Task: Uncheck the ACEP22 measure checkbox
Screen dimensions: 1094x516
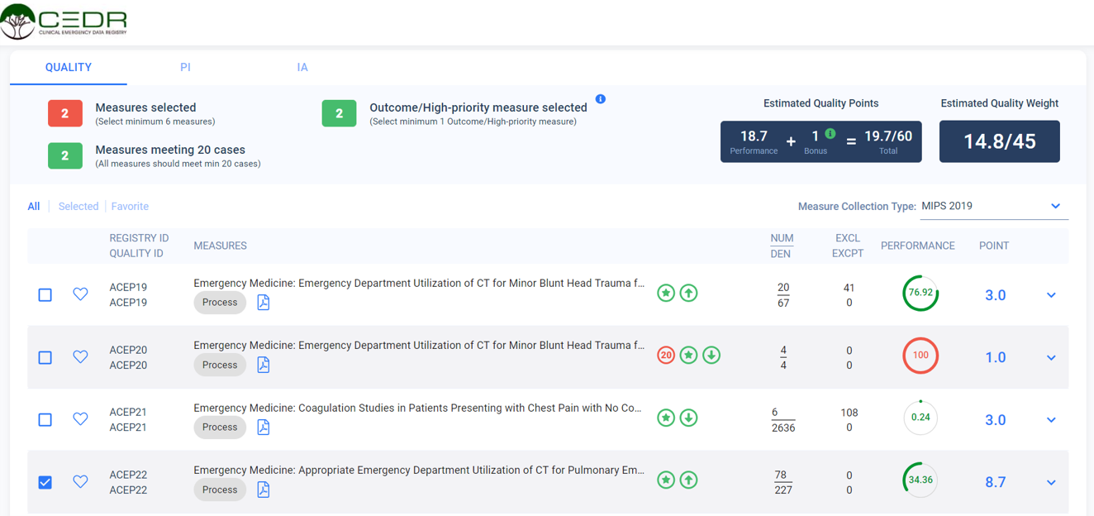Action: point(45,482)
